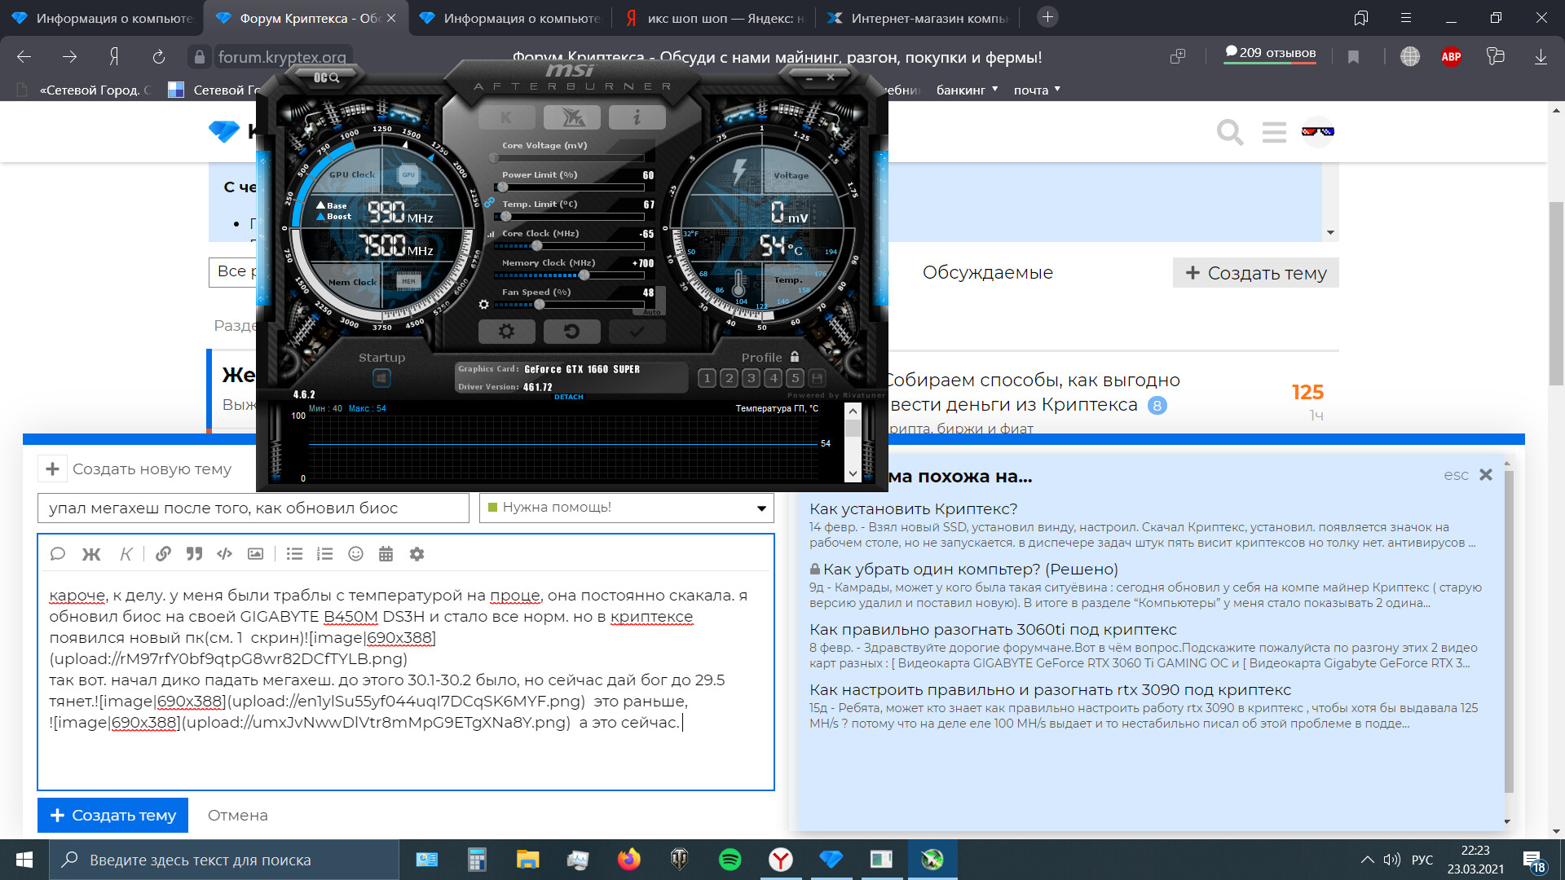Toggle Auto fan speed in Afterburner
Image resolution: width=1565 pixels, height=880 pixels.
(652, 312)
